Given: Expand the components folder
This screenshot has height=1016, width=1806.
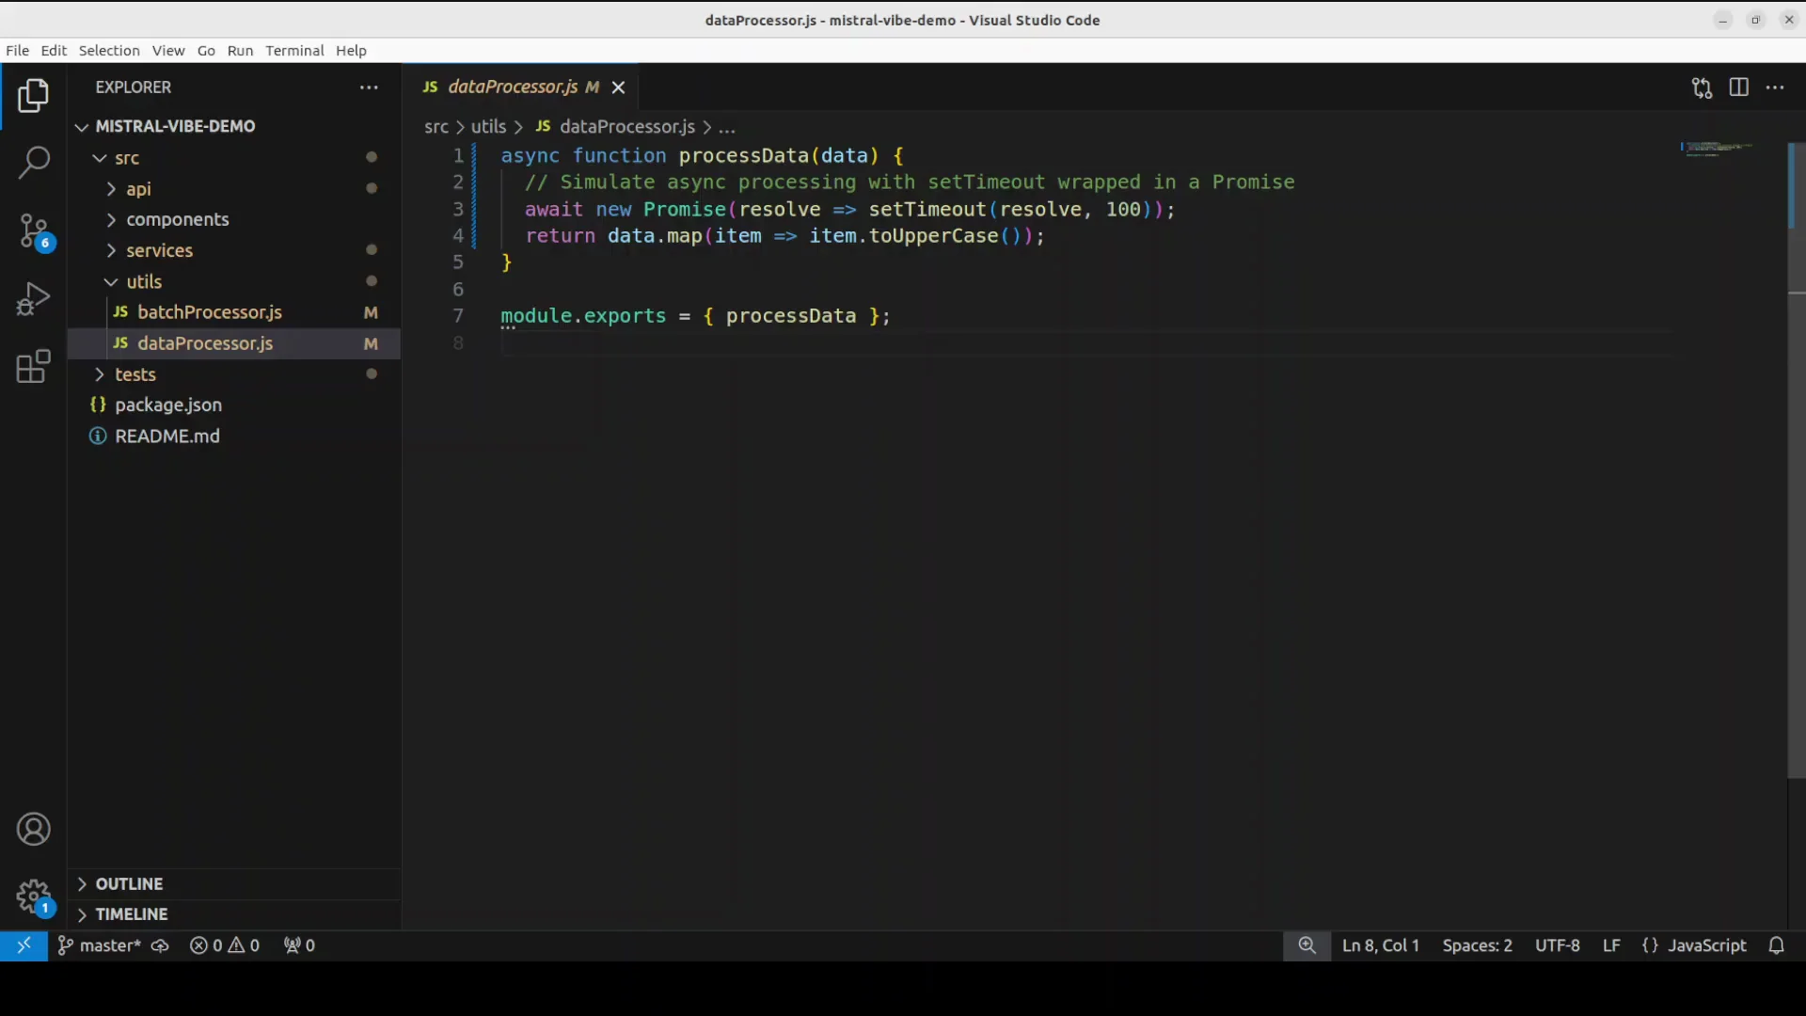Looking at the screenshot, I should [x=177, y=219].
